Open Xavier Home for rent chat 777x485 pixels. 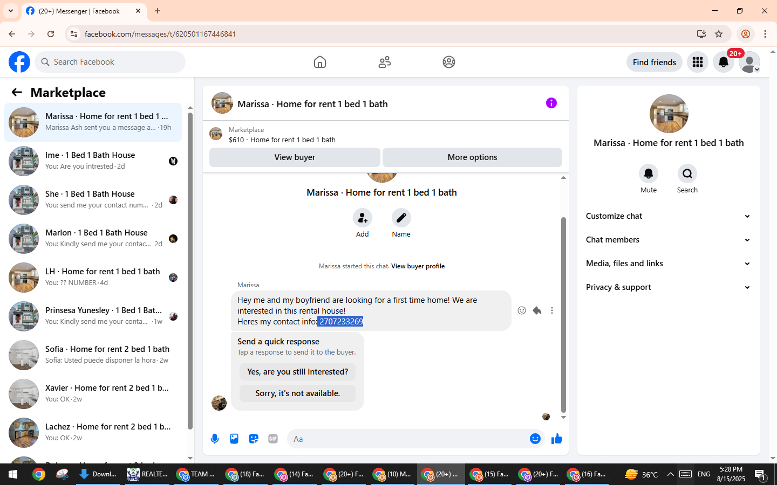click(93, 394)
